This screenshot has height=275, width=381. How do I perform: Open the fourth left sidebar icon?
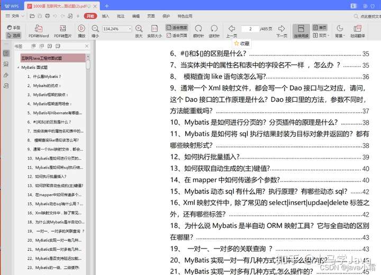point(6,86)
